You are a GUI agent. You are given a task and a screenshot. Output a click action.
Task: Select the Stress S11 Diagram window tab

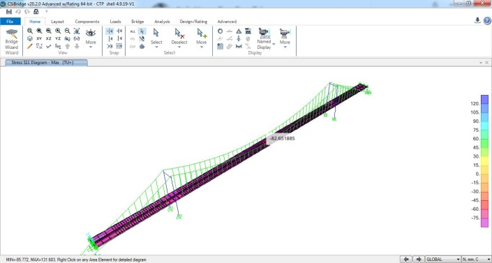pyautogui.click(x=47, y=63)
